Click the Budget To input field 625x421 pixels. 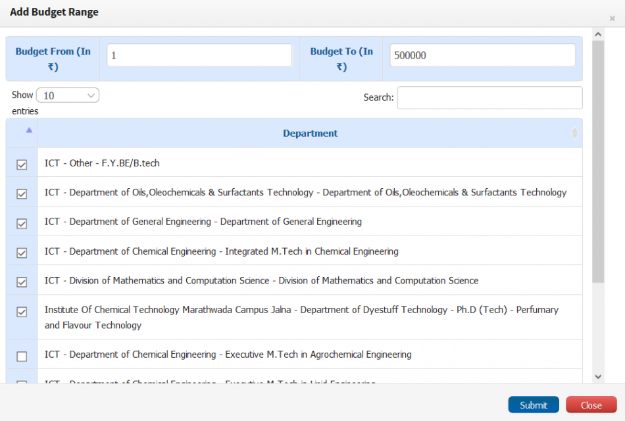(482, 55)
